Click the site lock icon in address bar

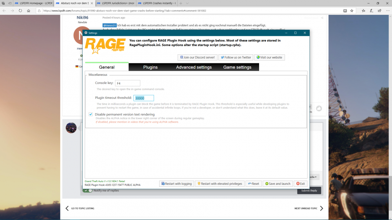39,11
